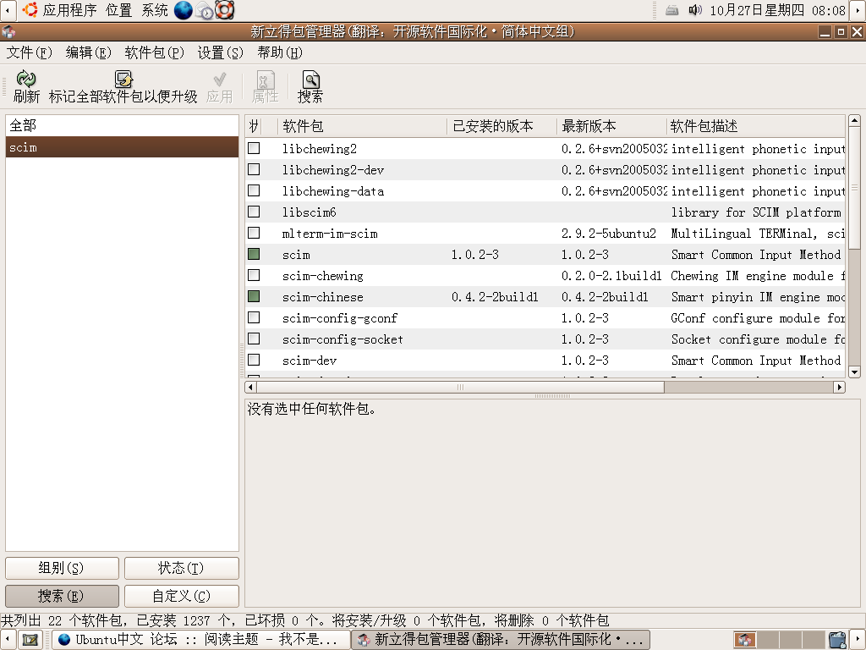The image size is (866, 650).
Task: Select the scim entry in the filter list
Action: click(122, 147)
